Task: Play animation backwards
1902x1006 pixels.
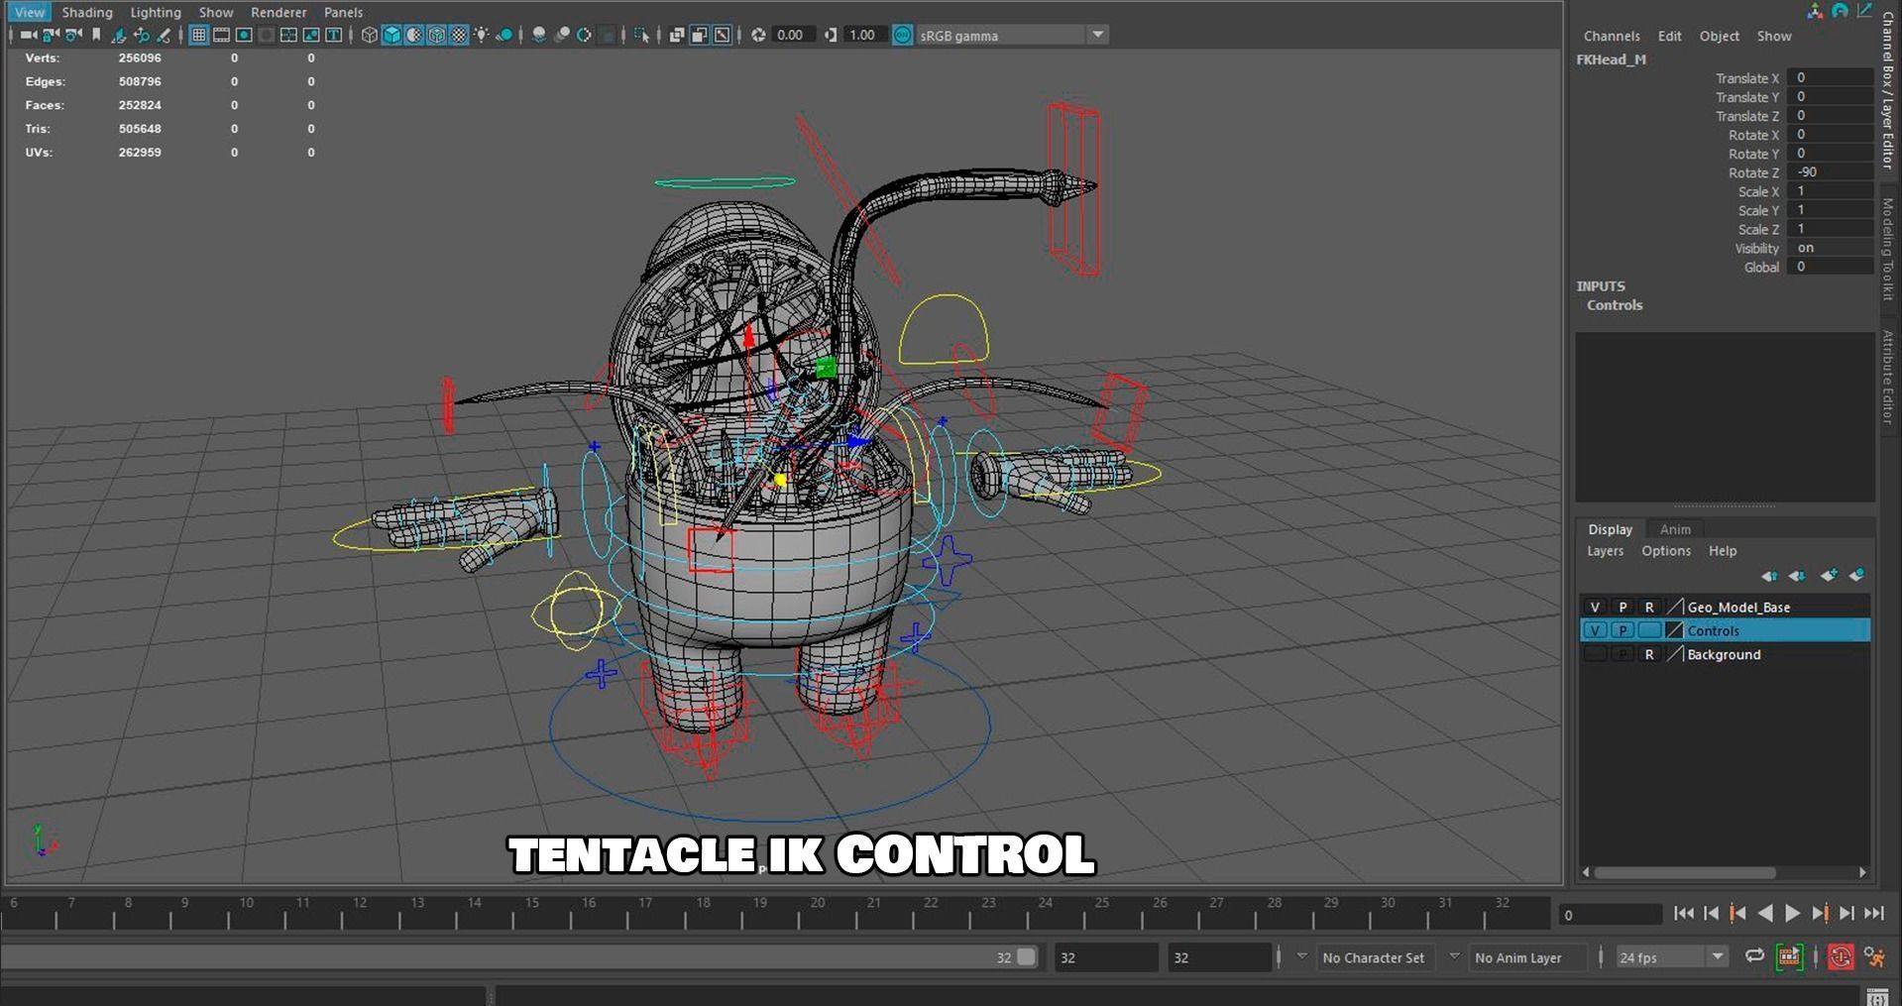Action: [1765, 914]
